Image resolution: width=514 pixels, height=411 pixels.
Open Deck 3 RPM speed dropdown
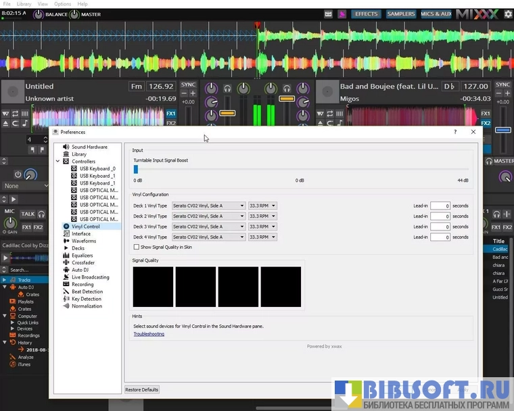(262, 226)
